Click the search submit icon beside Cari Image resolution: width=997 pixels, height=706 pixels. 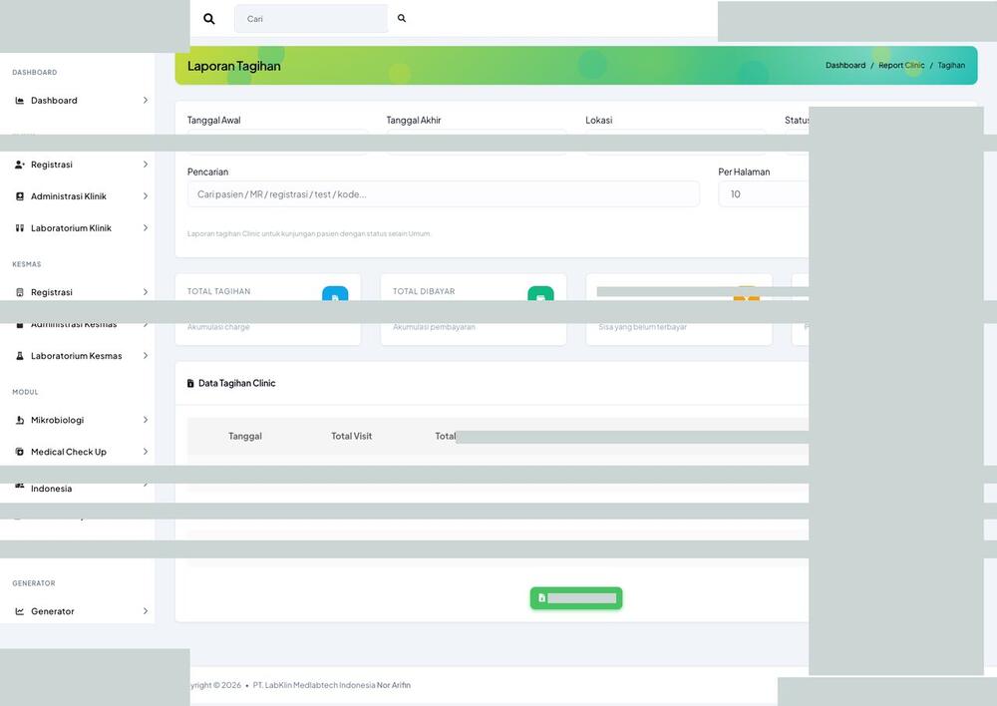point(402,18)
